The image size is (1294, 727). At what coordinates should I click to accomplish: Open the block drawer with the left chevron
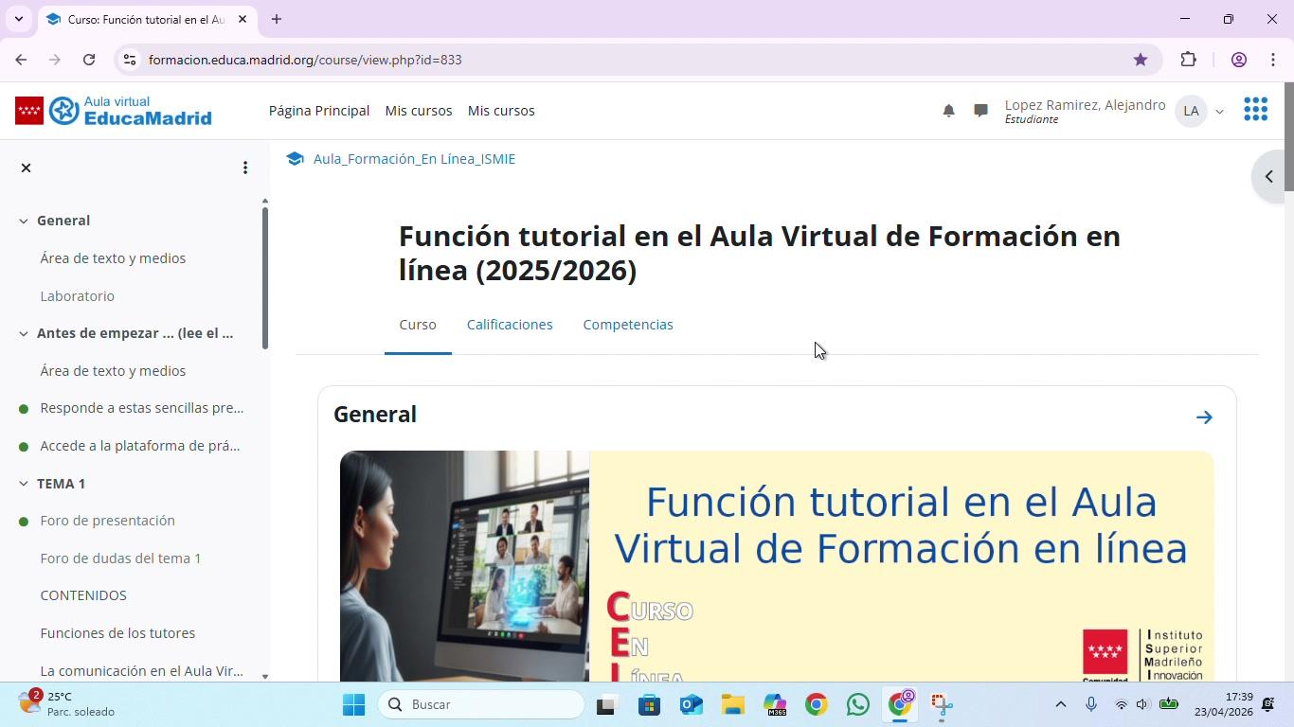coord(1269,176)
